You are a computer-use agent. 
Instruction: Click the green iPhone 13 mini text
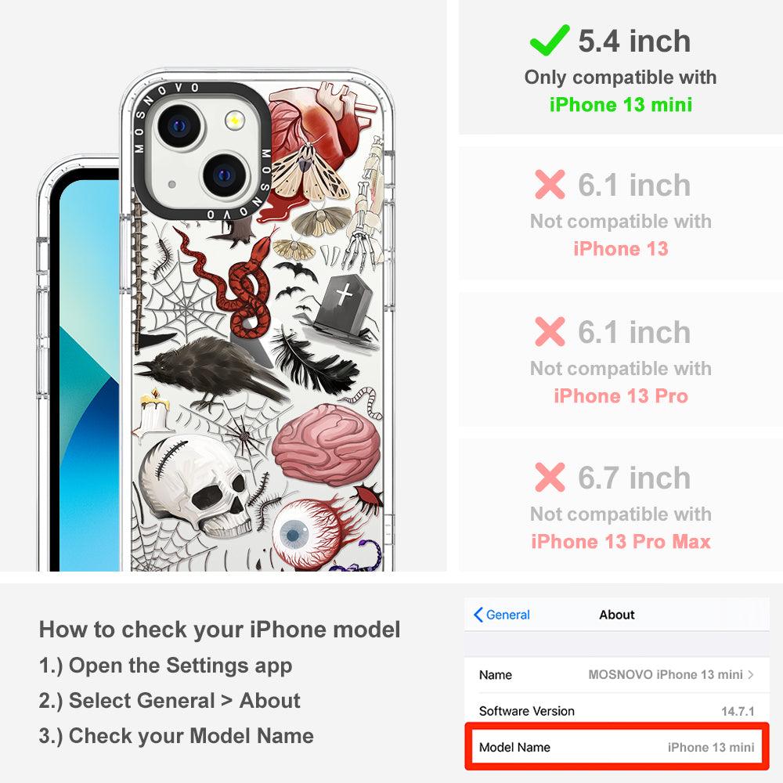(621, 105)
